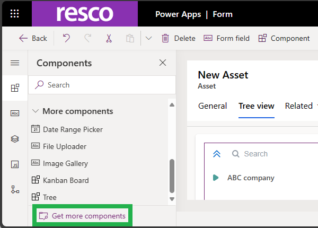This screenshot has width=318, height=228.
Task: Click Get more components link
Action: [83, 216]
